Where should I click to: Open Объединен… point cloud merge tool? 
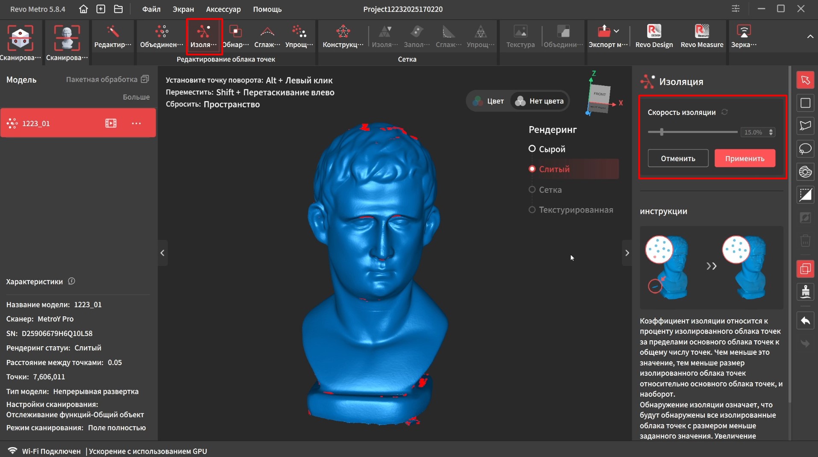click(x=161, y=36)
